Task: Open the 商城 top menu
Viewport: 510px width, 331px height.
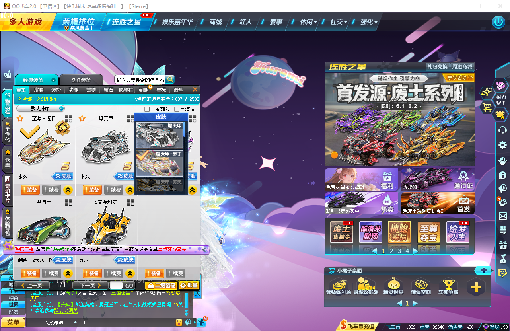Action: pos(216,22)
